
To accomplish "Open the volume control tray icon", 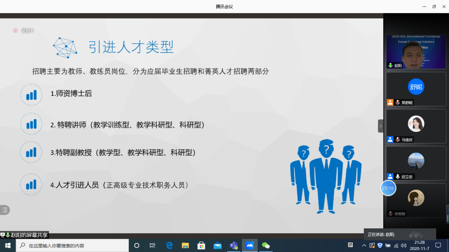I will click(404, 245).
